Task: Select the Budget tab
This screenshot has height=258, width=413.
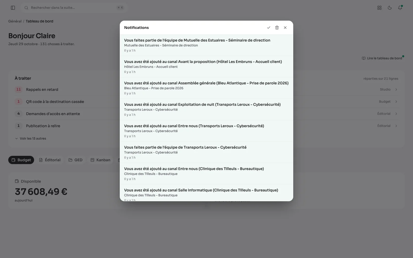Action: point(21,160)
